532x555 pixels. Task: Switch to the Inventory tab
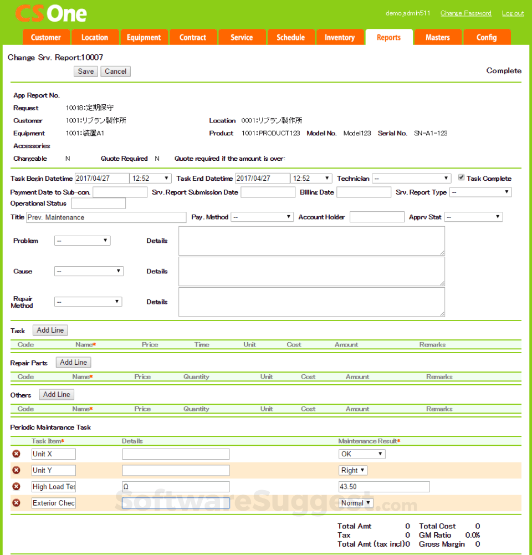click(x=340, y=37)
